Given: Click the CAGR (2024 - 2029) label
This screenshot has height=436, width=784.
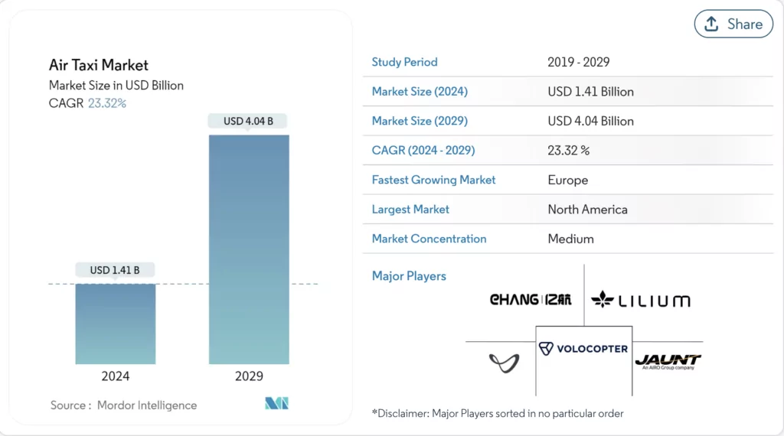Looking at the screenshot, I should point(424,150).
